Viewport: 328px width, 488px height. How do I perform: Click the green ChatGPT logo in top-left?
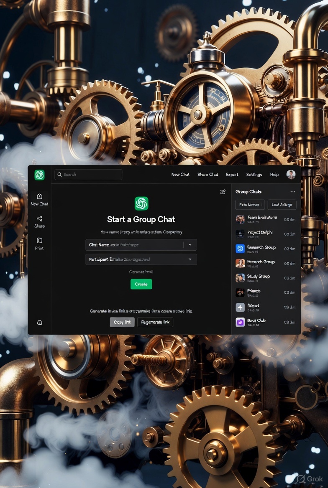click(x=39, y=175)
